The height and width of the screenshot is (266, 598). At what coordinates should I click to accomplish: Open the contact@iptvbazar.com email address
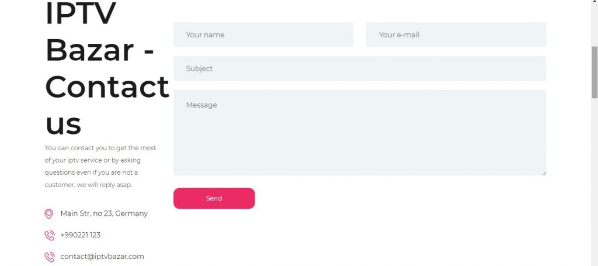point(102,257)
